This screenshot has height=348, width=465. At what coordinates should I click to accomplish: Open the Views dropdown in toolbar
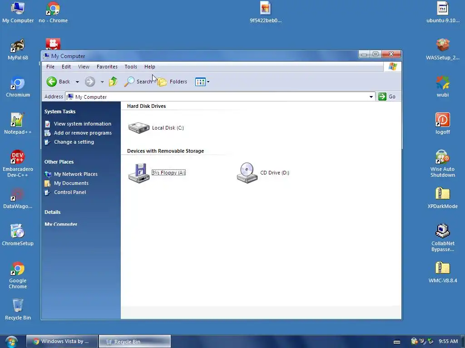coord(202,82)
